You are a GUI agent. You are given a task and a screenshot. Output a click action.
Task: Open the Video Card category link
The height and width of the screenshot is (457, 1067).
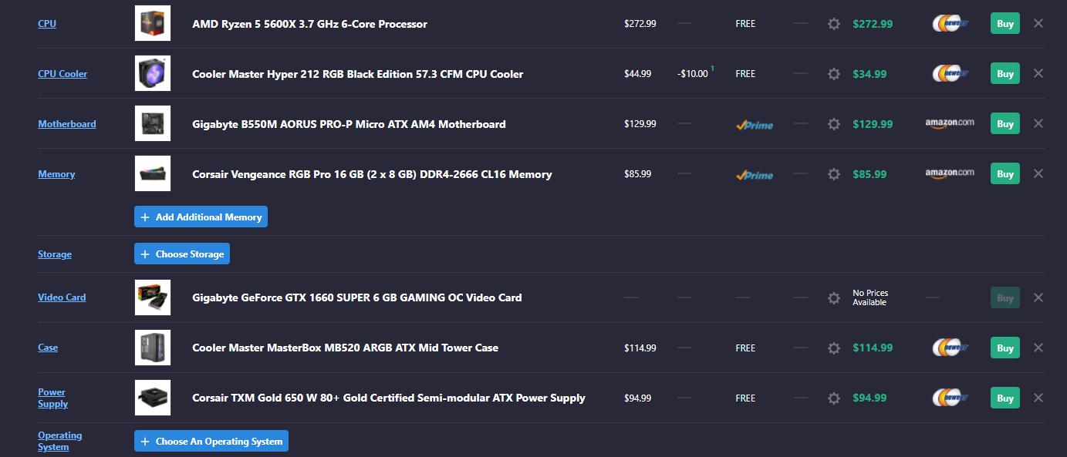click(62, 297)
